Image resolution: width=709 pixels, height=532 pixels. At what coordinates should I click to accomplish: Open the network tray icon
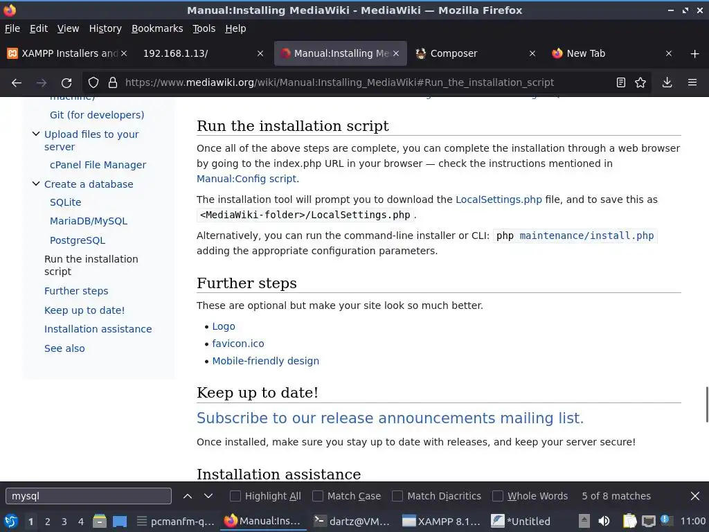[x=649, y=521]
